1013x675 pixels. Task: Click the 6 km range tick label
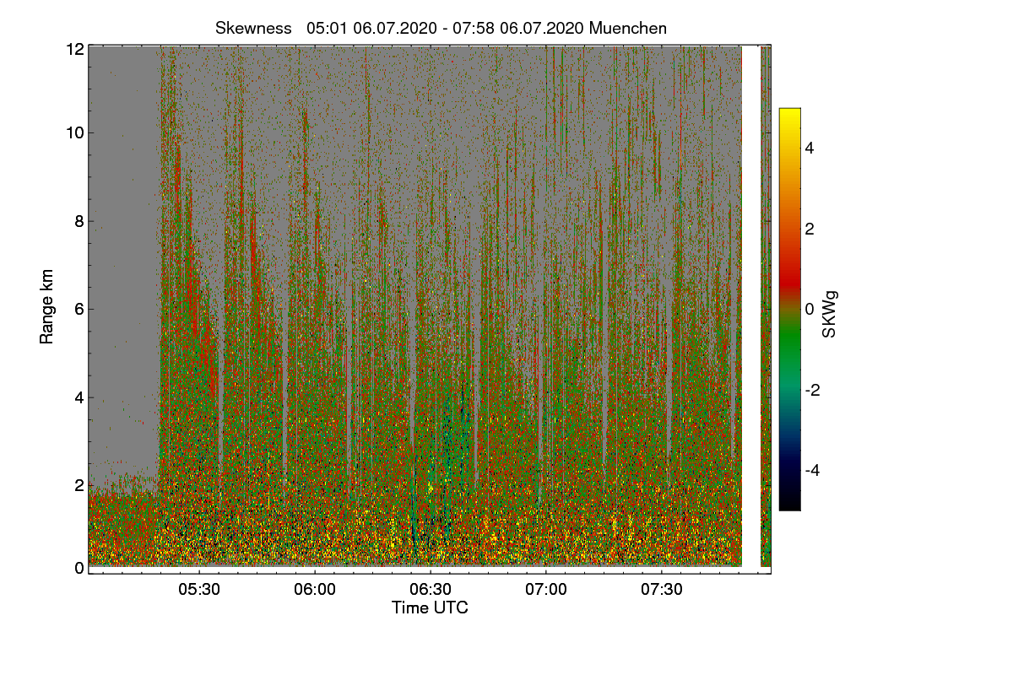tap(79, 309)
